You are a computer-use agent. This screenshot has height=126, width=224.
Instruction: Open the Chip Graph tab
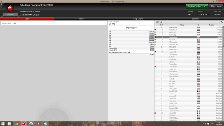pyautogui.click(x=138, y=19)
